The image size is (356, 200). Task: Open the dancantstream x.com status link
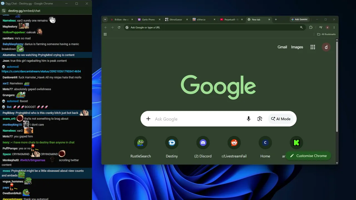coord(41,71)
